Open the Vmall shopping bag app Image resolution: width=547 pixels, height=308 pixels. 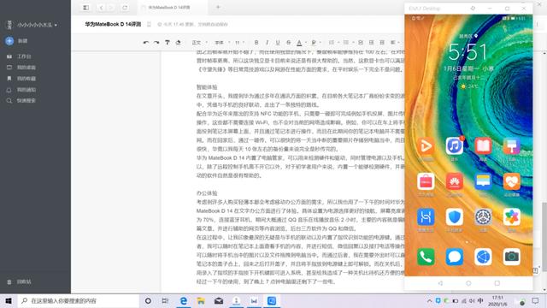pyautogui.click(x=426, y=181)
